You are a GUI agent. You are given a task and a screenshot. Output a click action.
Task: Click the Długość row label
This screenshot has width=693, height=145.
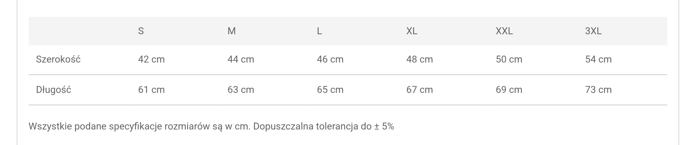(53, 90)
